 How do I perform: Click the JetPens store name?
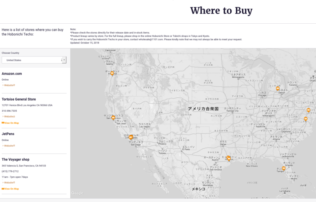pyautogui.click(x=8, y=134)
